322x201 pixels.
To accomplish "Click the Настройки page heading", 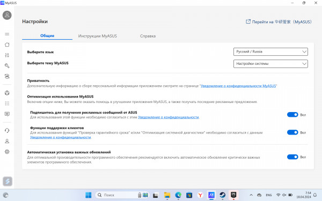I will 35,21.
